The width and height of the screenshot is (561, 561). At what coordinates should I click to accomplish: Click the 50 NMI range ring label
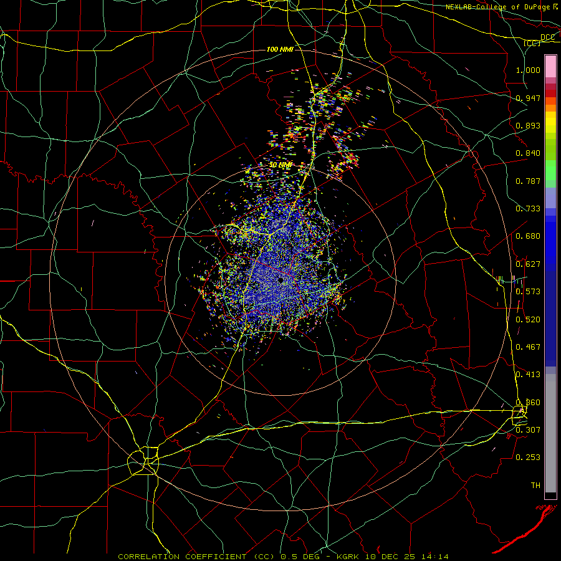click(280, 165)
